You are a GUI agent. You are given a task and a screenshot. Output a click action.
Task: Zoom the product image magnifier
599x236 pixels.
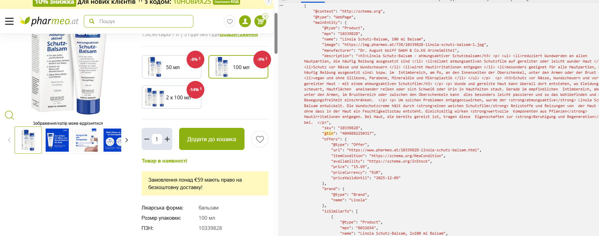(10, 115)
